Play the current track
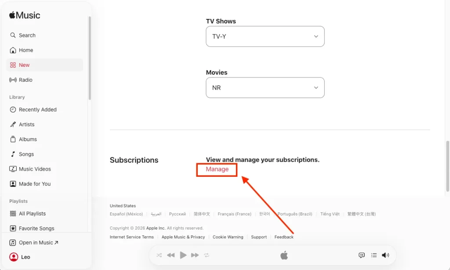Viewport: 450px width, 270px height. (183, 255)
